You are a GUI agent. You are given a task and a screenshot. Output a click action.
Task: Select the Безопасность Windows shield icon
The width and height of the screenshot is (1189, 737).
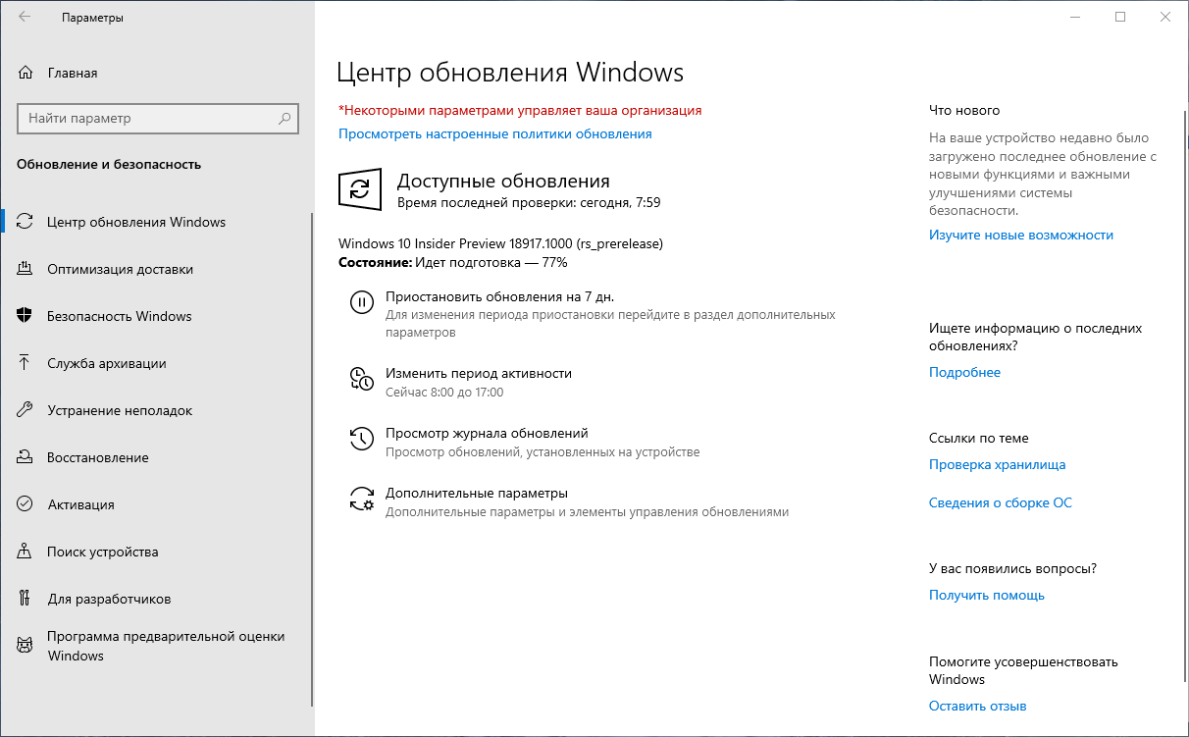(24, 316)
